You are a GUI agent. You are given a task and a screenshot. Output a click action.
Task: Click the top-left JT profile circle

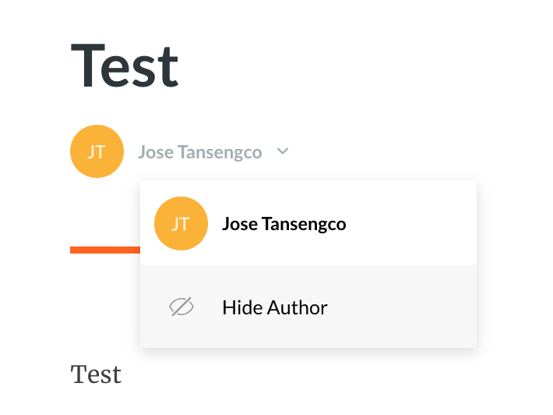coord(97,151)
